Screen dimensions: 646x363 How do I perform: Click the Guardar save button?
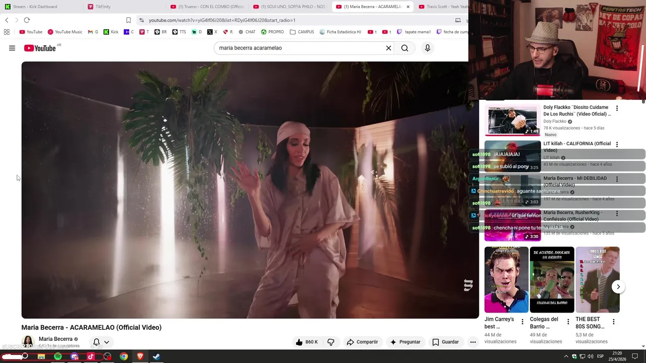pyautogui.click(x=445, y=342)
